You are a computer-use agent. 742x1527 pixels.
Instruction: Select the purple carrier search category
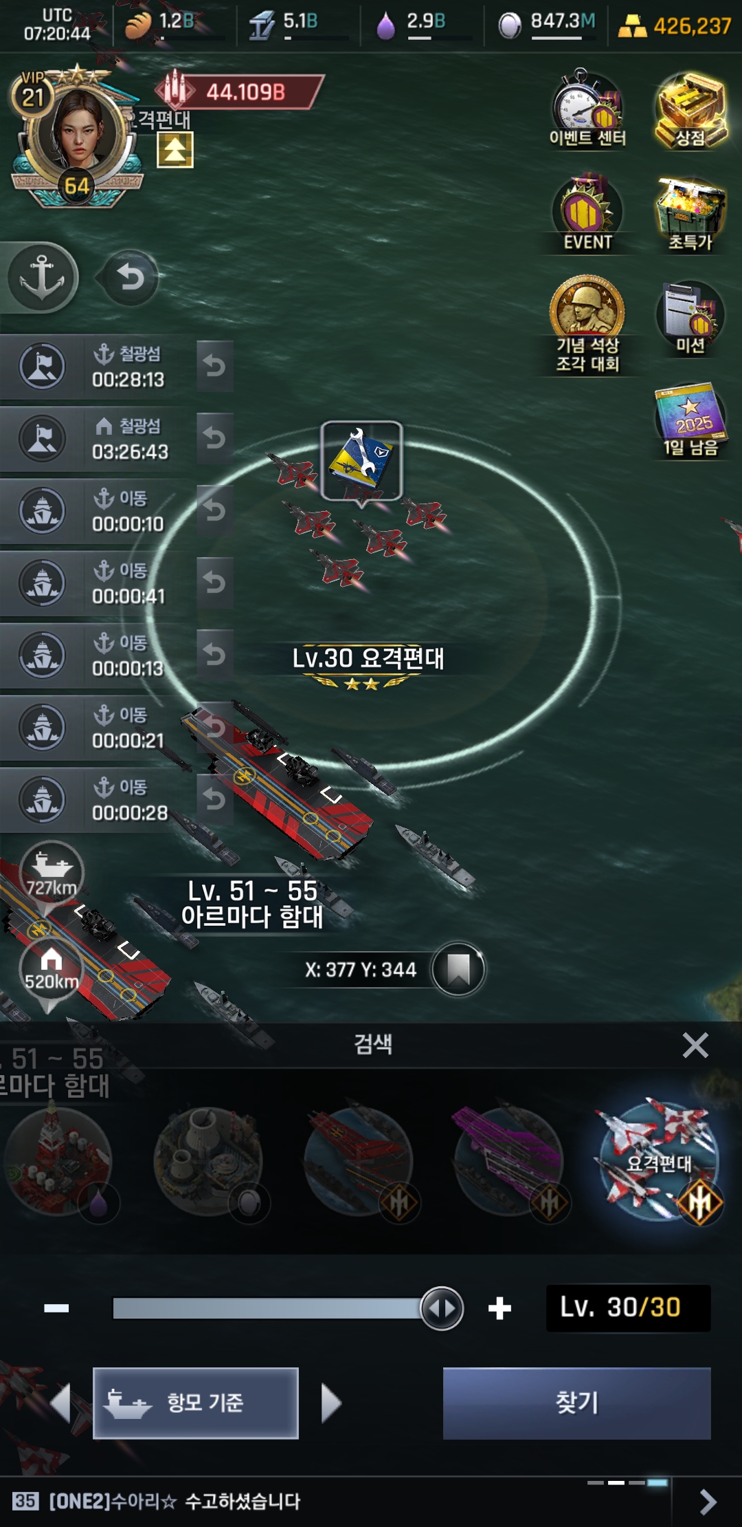pyautogui.click(x=510, y=1162)
